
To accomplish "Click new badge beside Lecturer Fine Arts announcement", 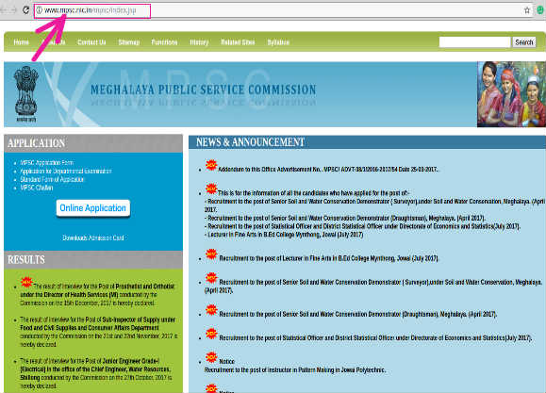I will click(x=211, y=254).
